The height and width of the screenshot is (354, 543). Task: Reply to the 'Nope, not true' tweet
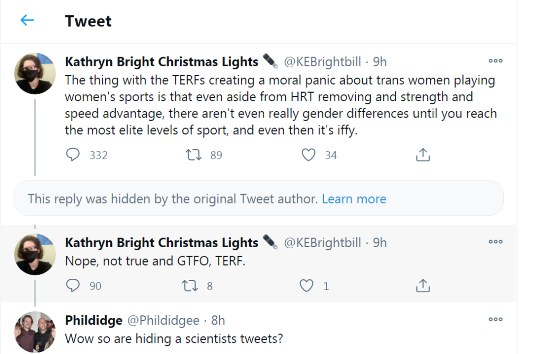(x=73, y=286)
